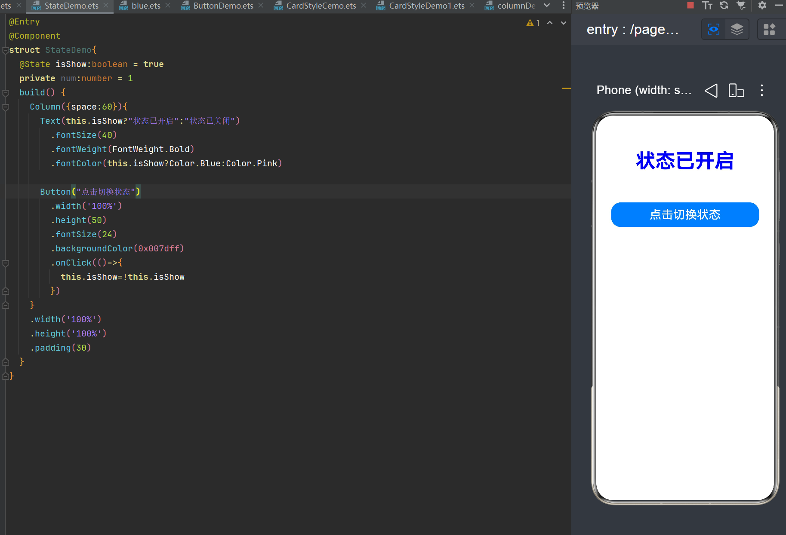Open editor tabs more-options menu
The height and width of the screenshot is (535, 786).
564,6
